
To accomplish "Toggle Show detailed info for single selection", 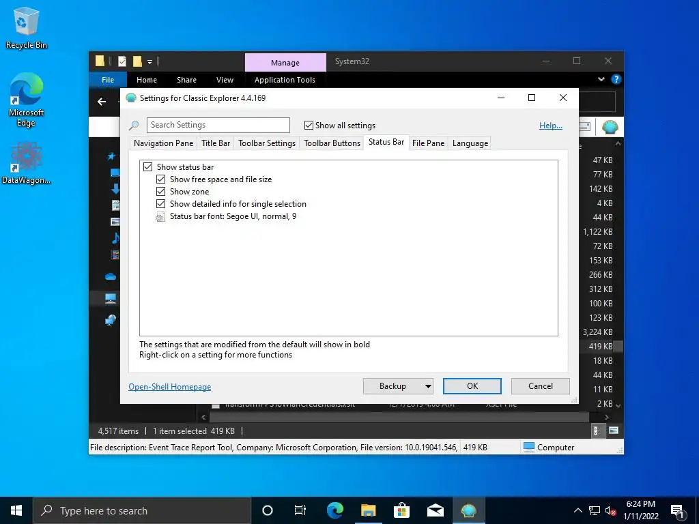I will point(161,203).
